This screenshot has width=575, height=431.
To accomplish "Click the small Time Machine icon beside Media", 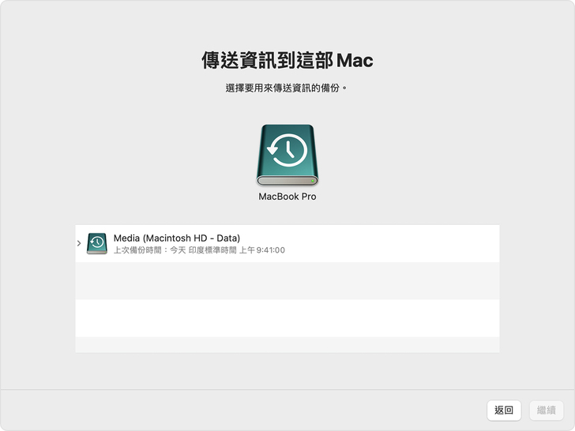I will 97,243.
